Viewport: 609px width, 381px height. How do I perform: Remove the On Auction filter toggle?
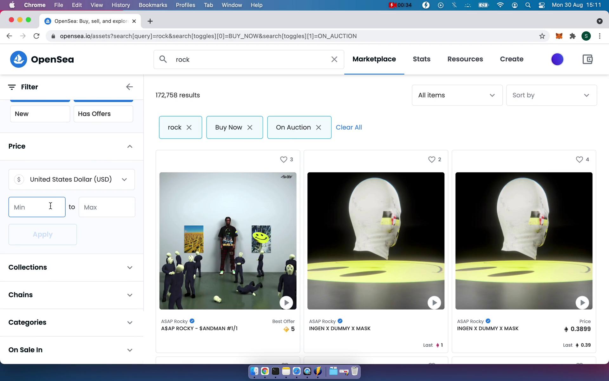coord(319,127)
